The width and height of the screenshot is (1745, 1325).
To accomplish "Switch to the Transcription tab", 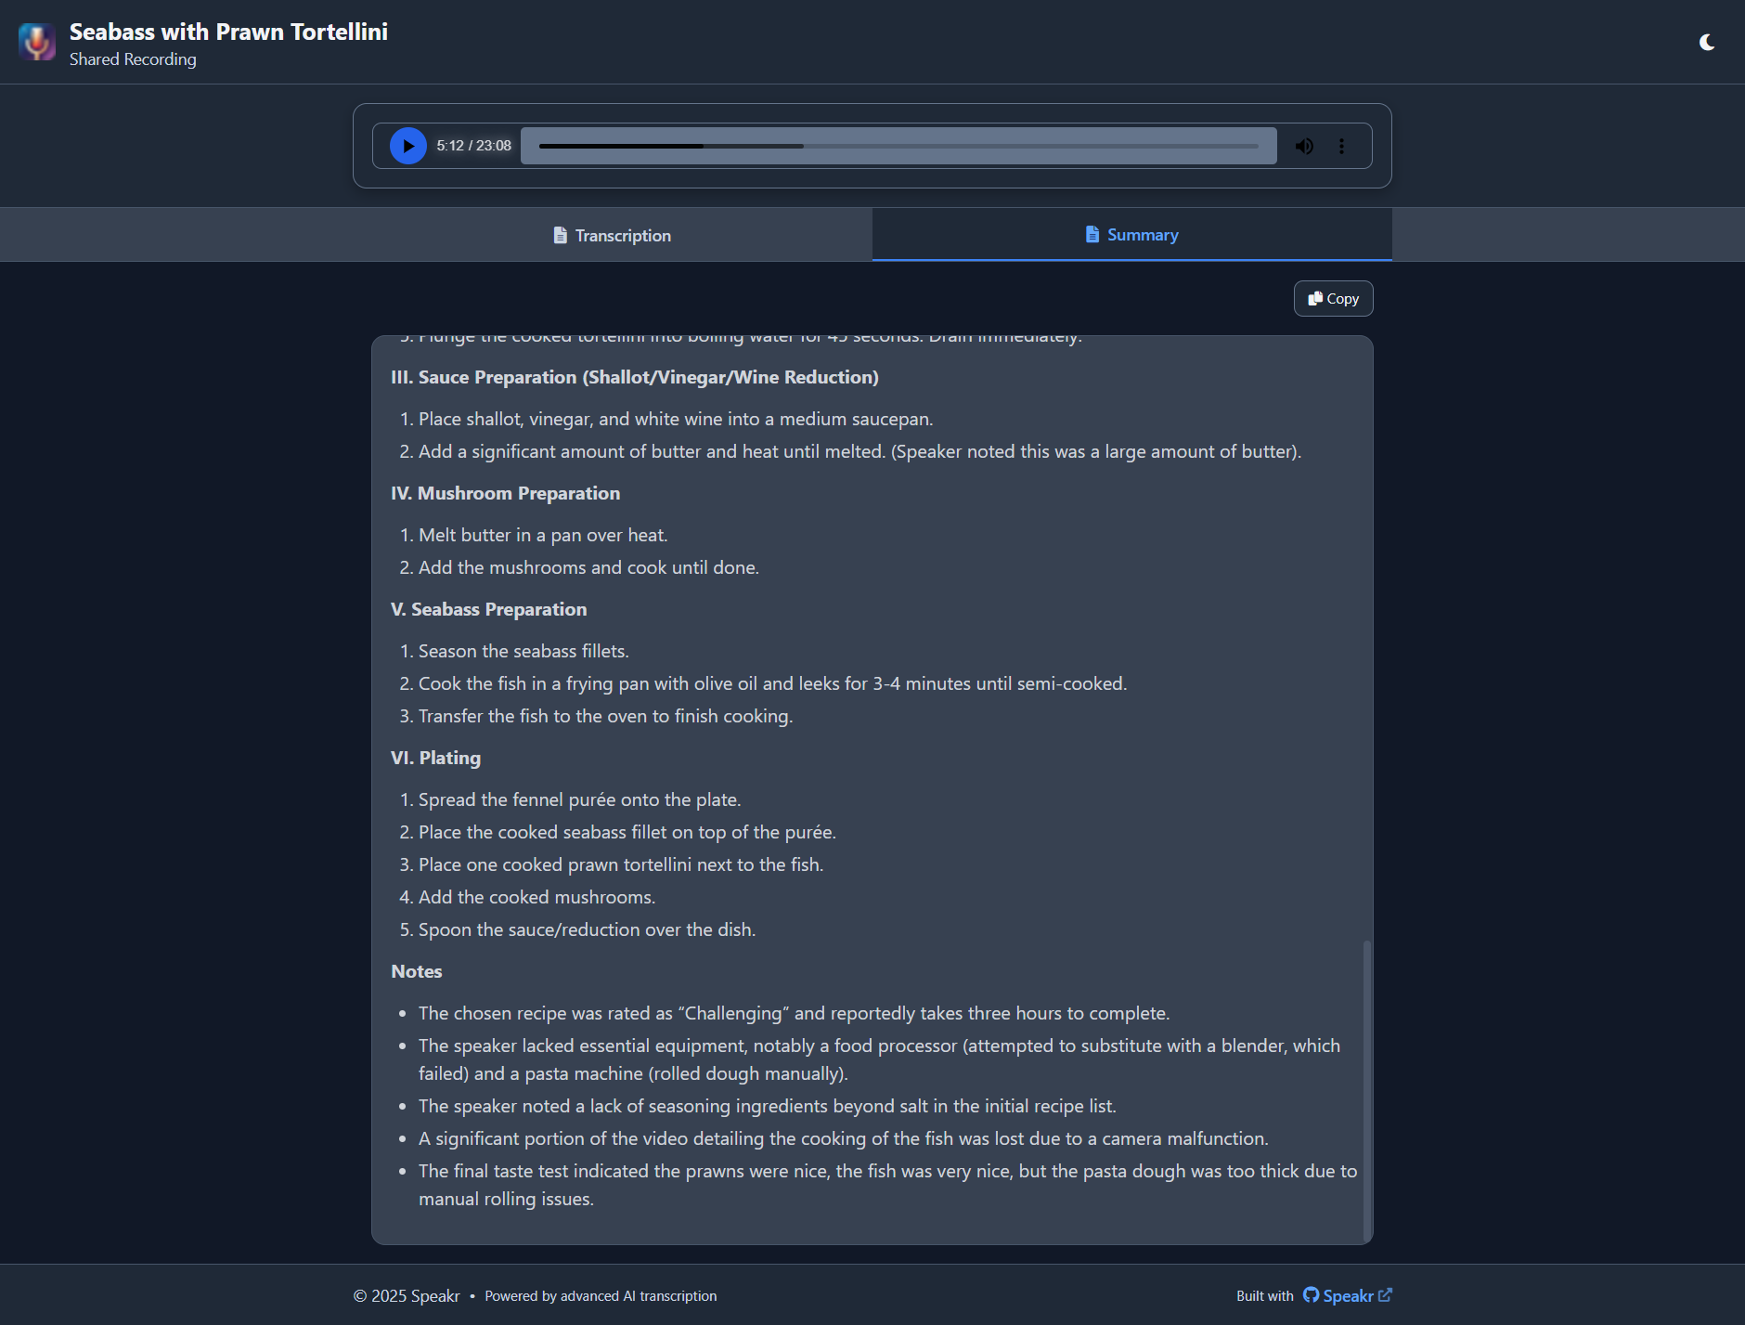I will [x=613, y=236].
